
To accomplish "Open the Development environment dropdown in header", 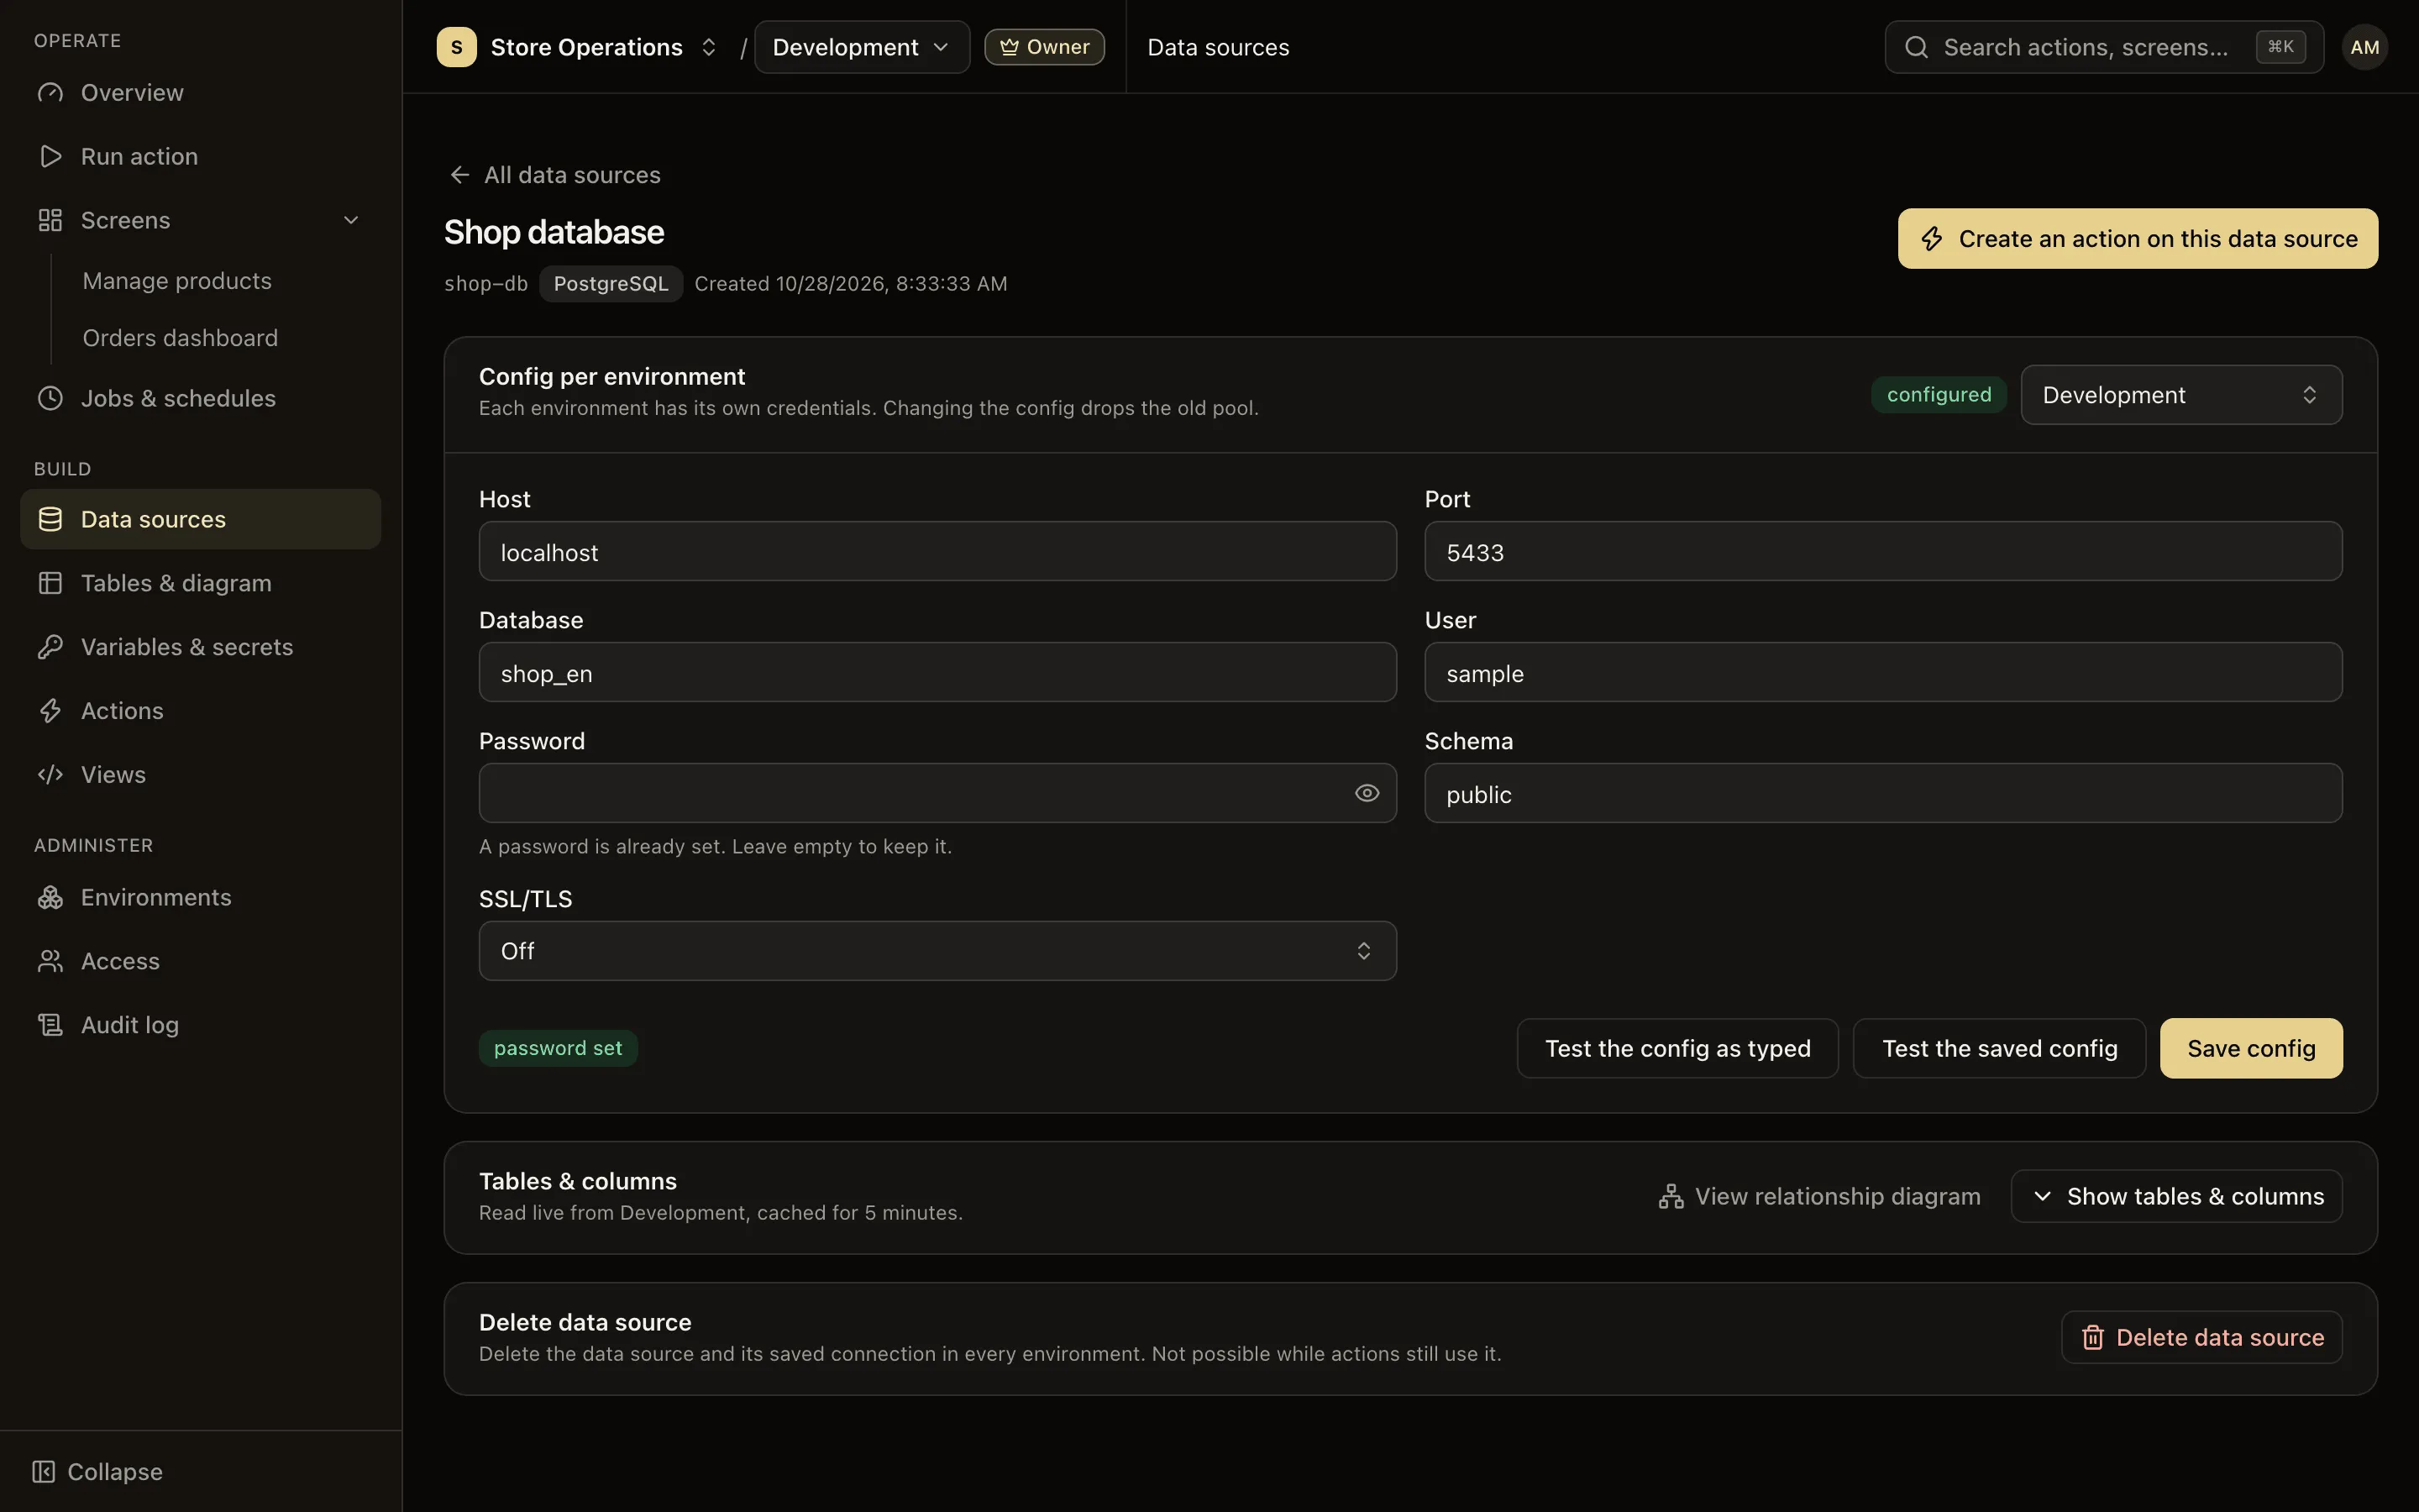I will point(862,47).
